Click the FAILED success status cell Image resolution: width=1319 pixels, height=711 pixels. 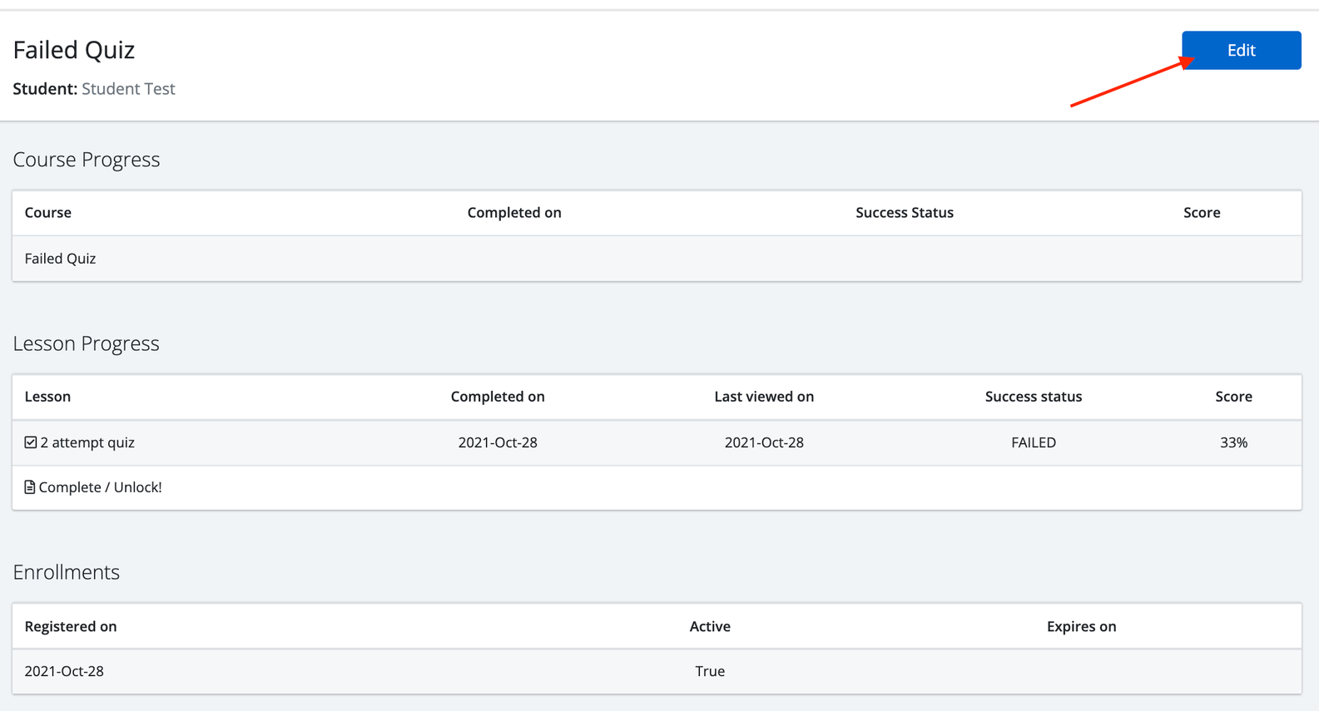tap(1034, 442)
